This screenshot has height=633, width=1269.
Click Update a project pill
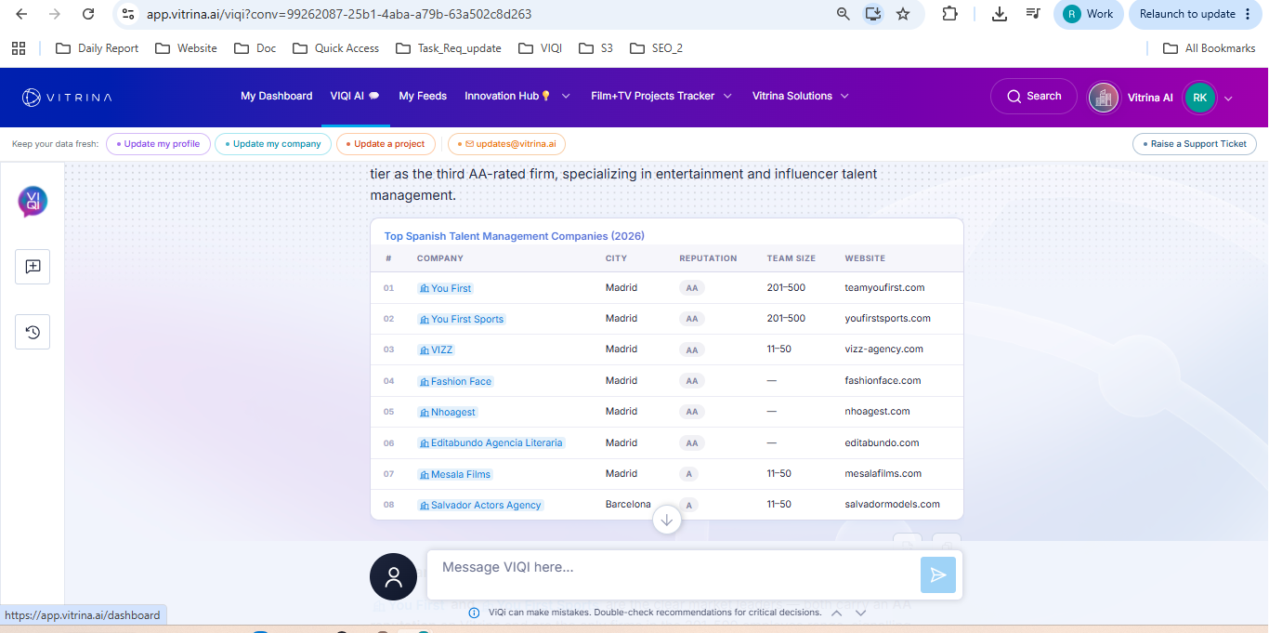[385, 144]
